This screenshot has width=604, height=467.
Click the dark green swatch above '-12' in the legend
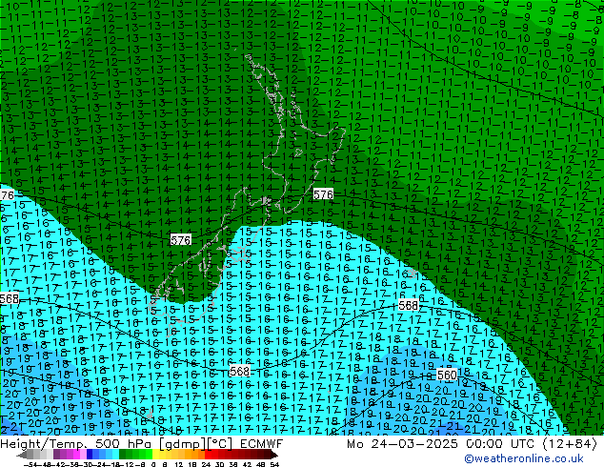123,454
